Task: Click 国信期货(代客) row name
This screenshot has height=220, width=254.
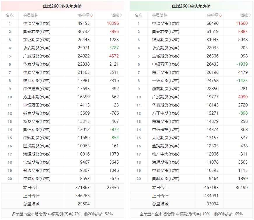Action: tap(37, 130)
